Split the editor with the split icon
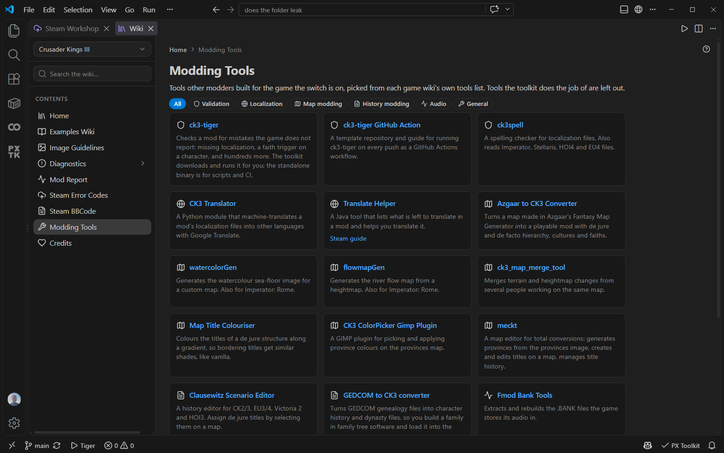Image resolution: width=724 pixels, height=453 pixels. [x=699, y=28]
